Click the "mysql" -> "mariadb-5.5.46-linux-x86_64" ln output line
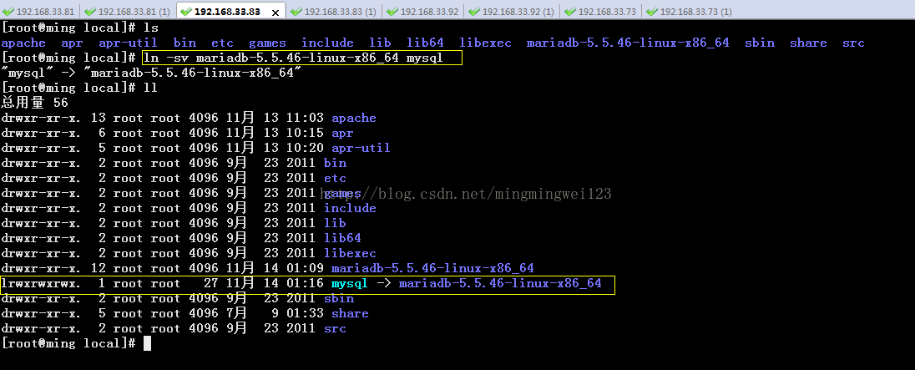This screenshot has height=370, width=915. pyautogui.click(x=151, y=73)
